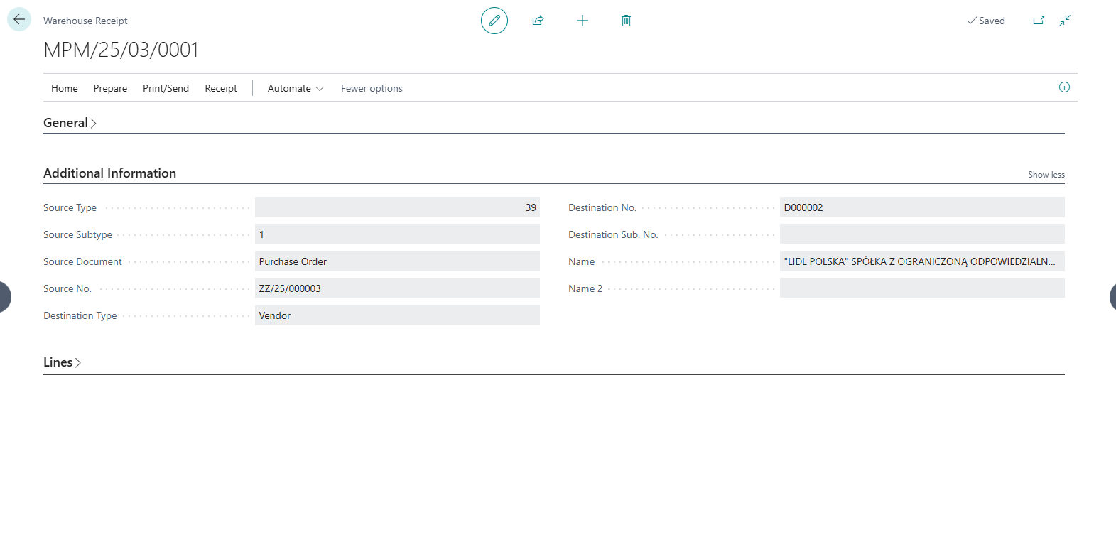
Task: Click the Destination Type label
Action: [x=80, y=315]
